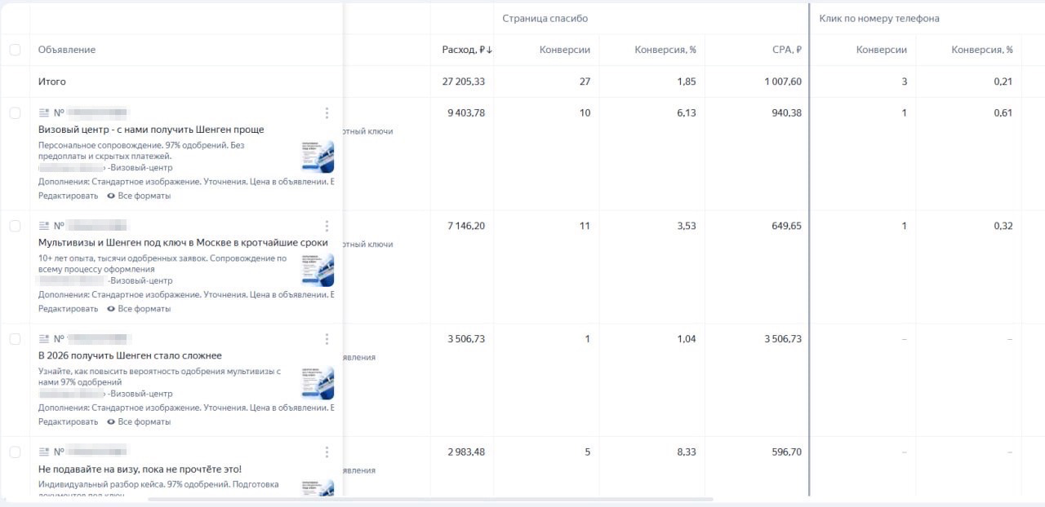Open three-dot menu for 'Мультивизы и Шенген' ad

click(327, 226)
